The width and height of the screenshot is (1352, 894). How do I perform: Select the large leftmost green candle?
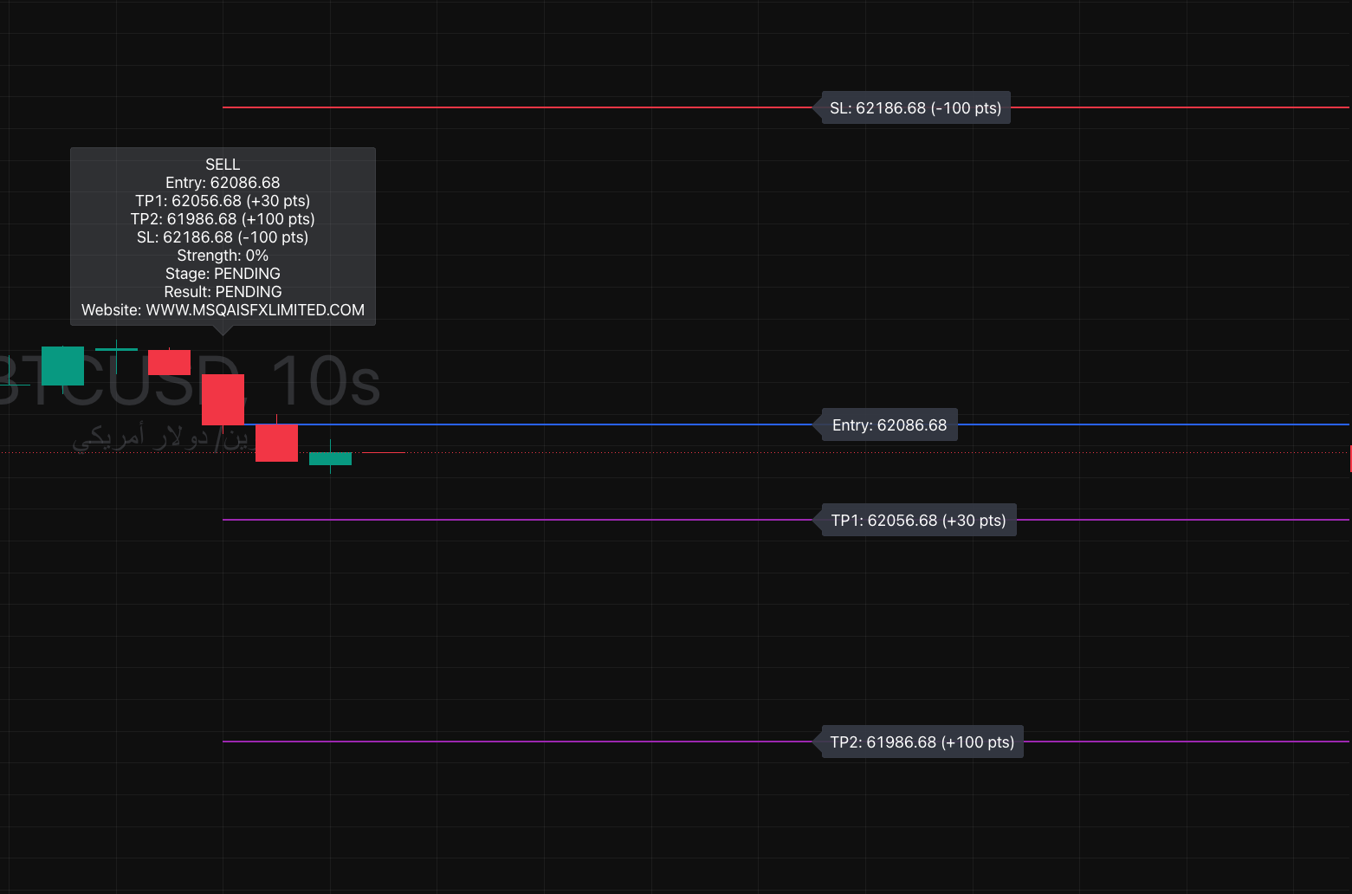(x=62, y=366)
